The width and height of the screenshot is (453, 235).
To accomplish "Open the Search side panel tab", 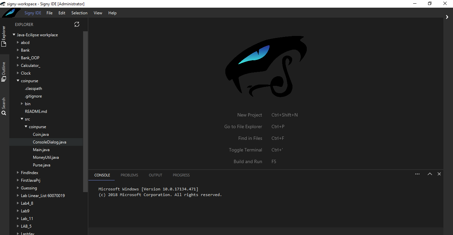I will (x=4, y=106).
